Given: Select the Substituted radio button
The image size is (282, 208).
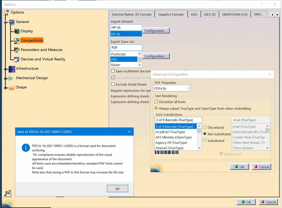Looking at the screenshot, I should 205,140.
